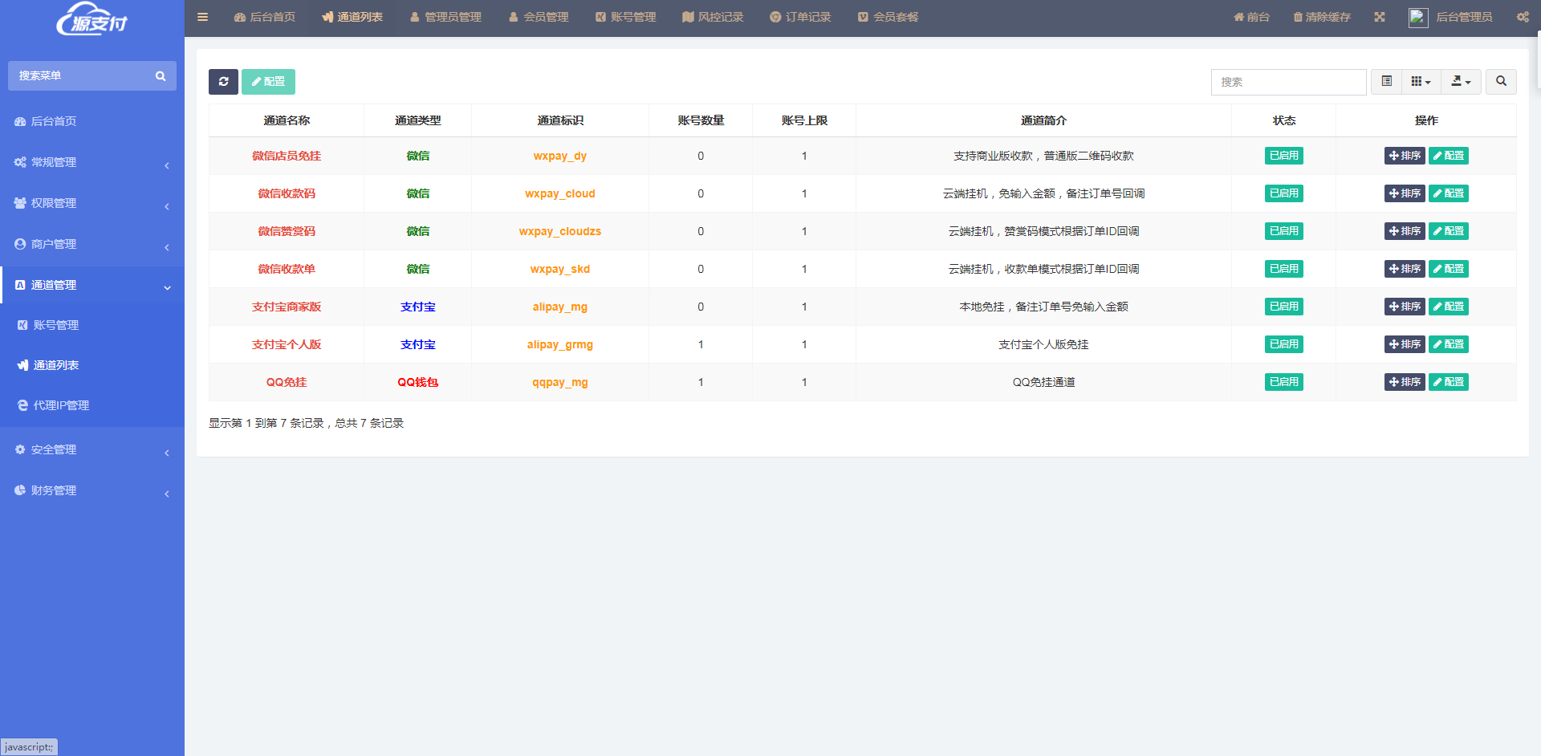Expand 商户管理 sidebar menu

pos(92,244)
